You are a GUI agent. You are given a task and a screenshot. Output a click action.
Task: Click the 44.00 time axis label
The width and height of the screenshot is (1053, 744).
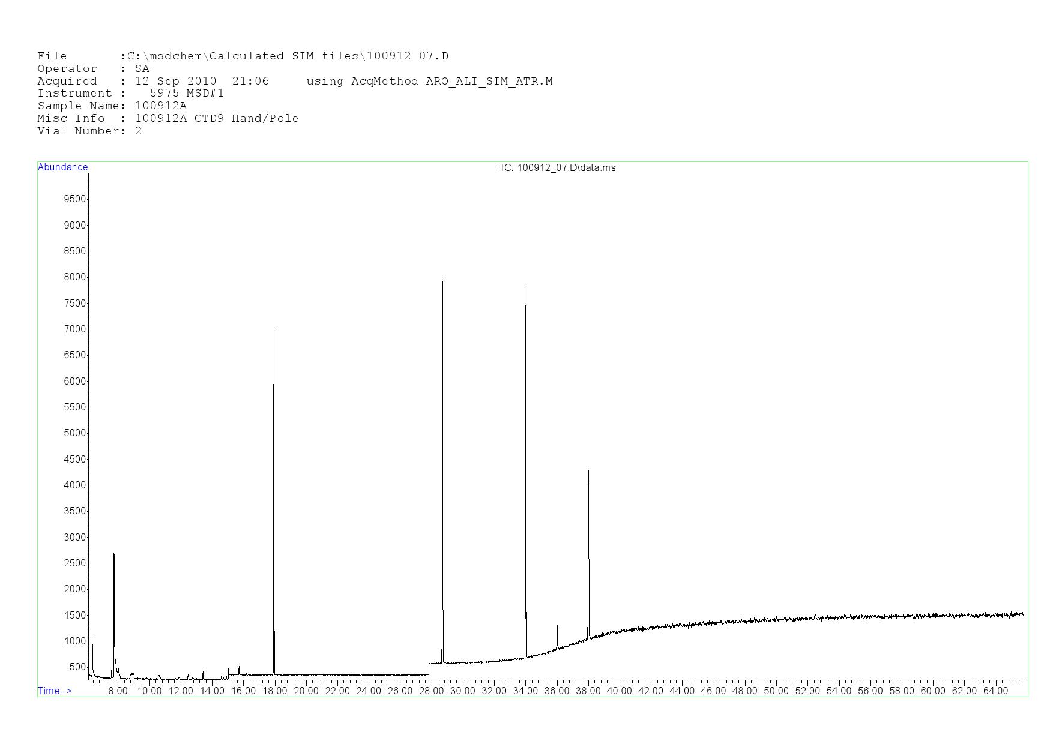tap(682, 691)
